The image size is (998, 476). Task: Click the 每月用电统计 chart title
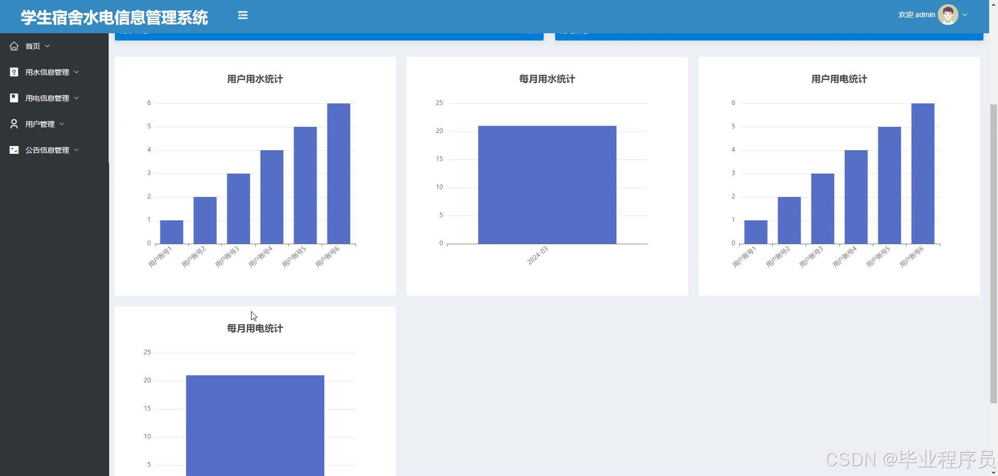[255, 328]
